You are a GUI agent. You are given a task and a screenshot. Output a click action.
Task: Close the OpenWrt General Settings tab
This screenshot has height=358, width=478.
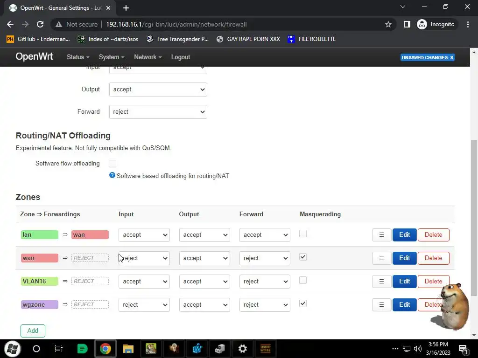(108, 8)
